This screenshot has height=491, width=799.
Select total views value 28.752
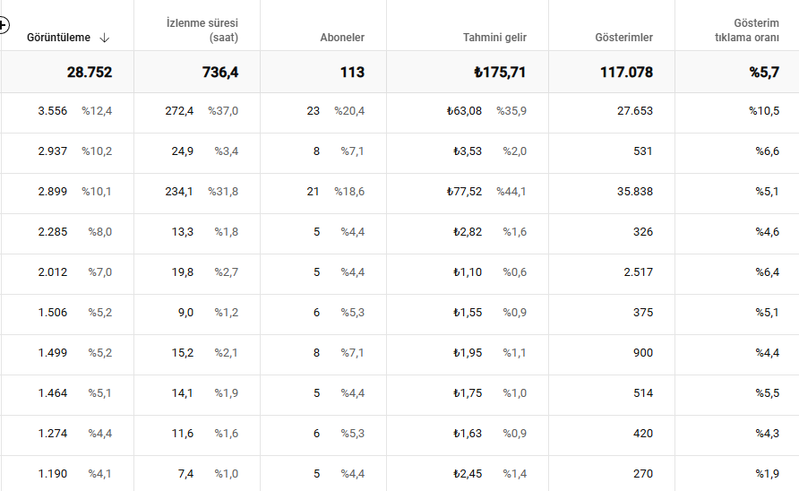tap(90, 72)
